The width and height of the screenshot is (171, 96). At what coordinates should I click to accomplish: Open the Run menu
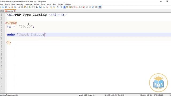tap(55, 4)
